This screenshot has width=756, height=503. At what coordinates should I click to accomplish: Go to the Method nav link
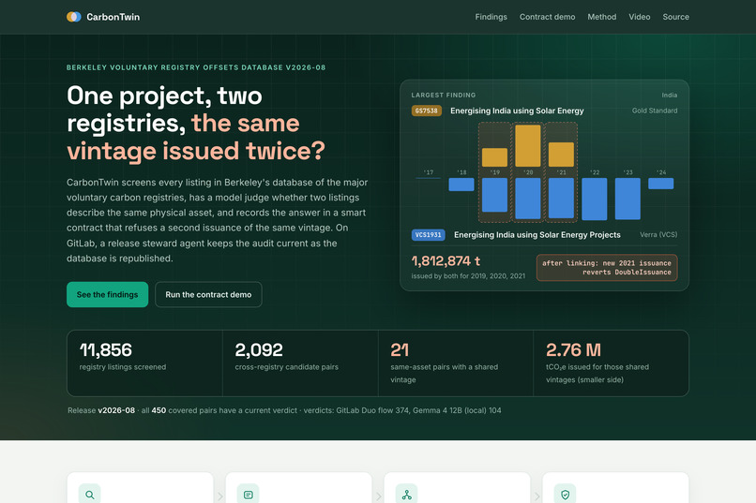click(x=602, y=17)
